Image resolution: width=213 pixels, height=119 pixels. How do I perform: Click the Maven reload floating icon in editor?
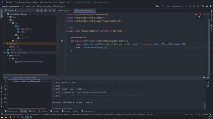(199, 18)
